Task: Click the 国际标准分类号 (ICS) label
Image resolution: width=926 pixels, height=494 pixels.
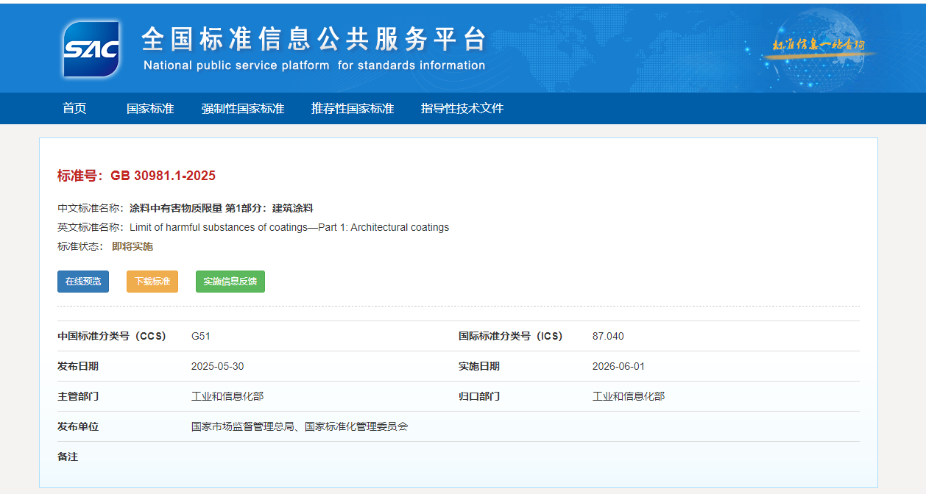Action: pos(511,336)
